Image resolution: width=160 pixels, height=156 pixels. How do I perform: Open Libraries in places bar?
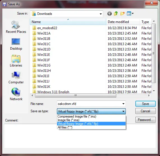[x=16, y=61]
